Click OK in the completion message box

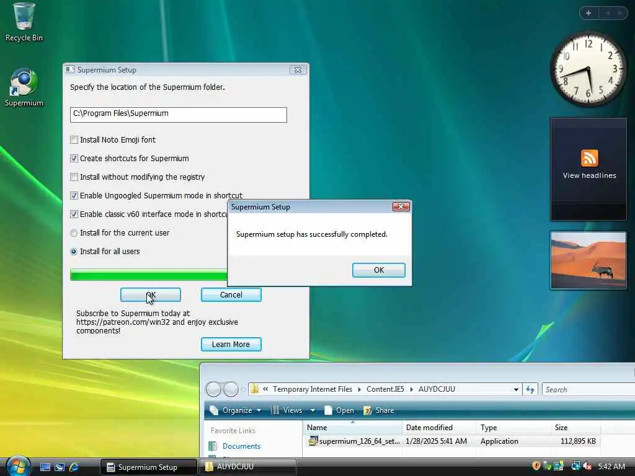(379, 270)
